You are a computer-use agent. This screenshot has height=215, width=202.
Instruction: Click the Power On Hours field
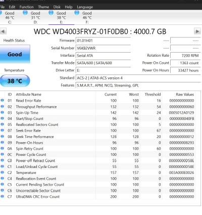(185, 70)
